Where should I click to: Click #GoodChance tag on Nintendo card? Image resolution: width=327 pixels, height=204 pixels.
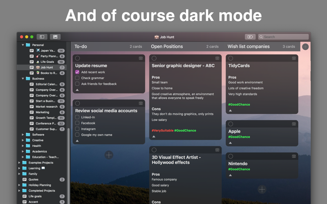tap(239, 169)
